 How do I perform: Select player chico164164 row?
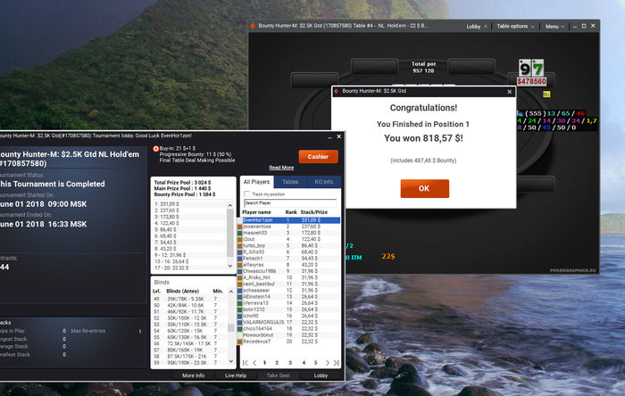289,328
